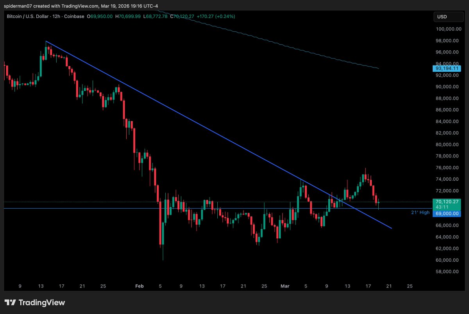Click the change value +170.27 (+0.24%)
Viewport: 469px width, 314px height.
(216, 16)
